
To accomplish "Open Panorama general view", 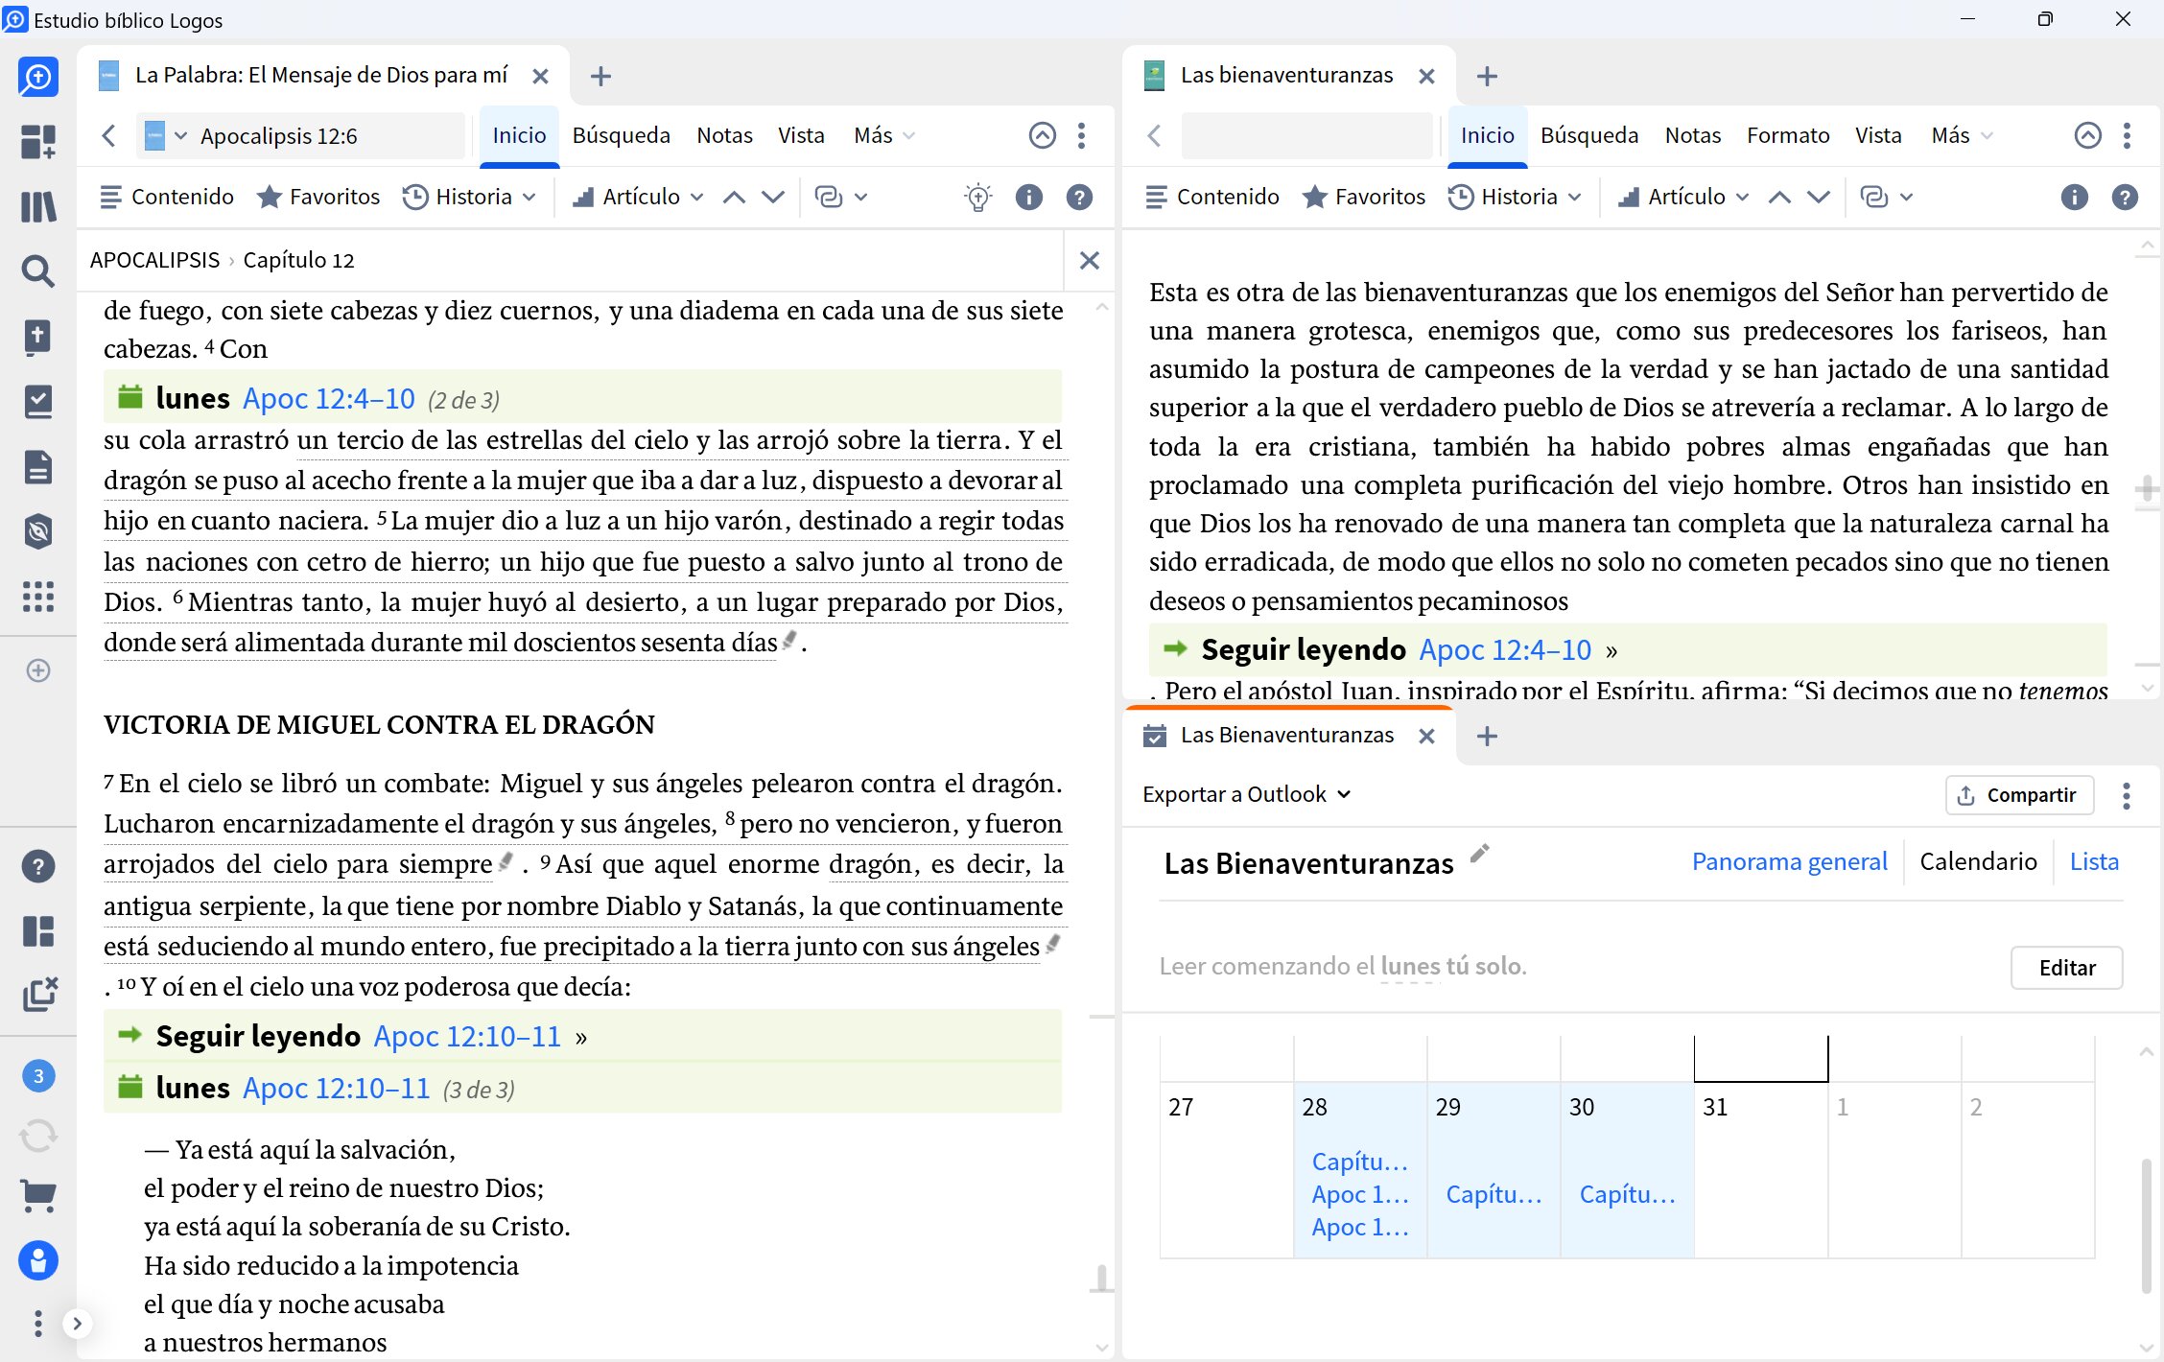I will [1789, 861].
